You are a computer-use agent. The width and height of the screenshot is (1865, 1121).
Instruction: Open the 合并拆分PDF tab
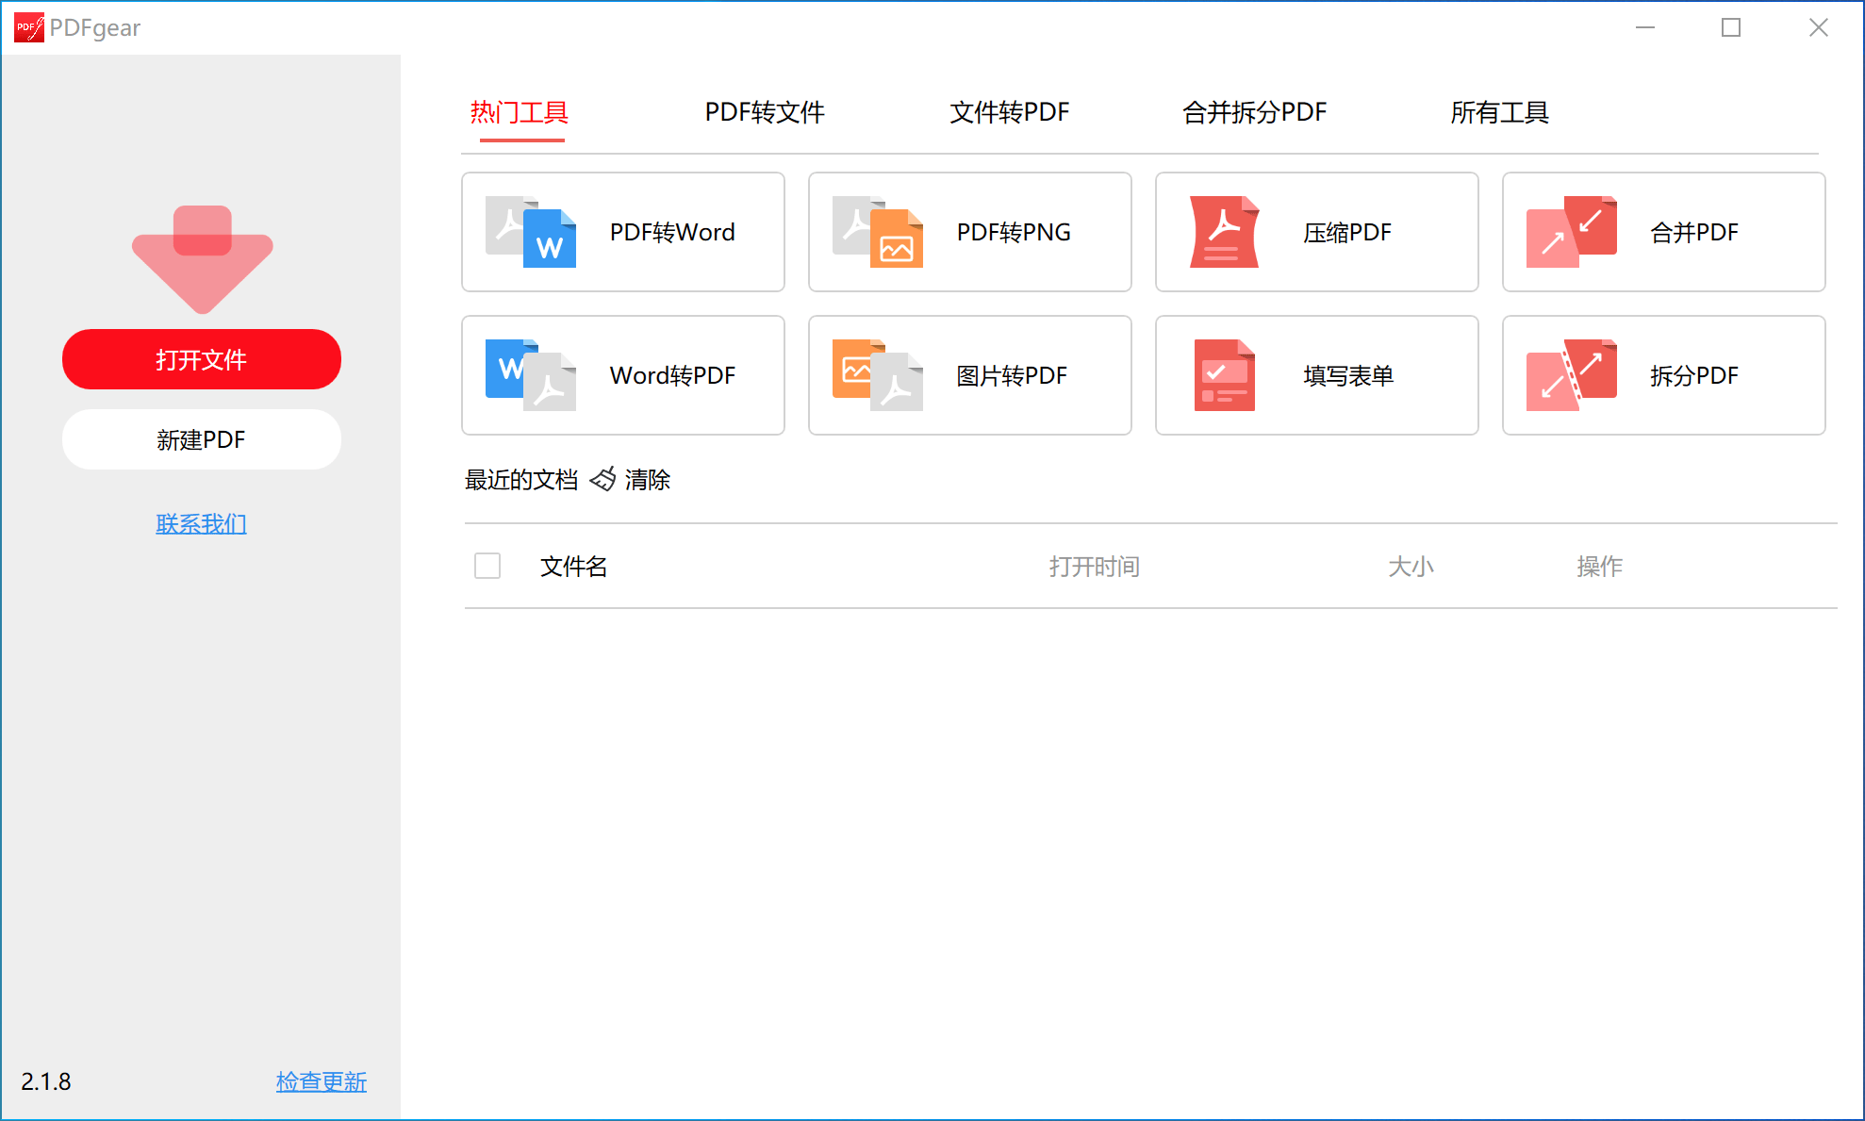(1254, 112)
